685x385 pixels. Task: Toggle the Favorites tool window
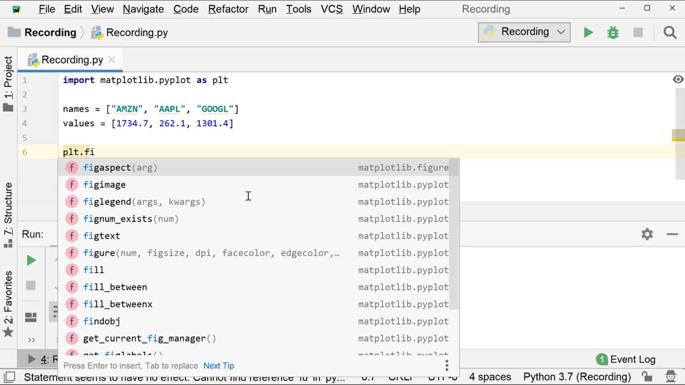pyautogui.click(x=9, y=303)
